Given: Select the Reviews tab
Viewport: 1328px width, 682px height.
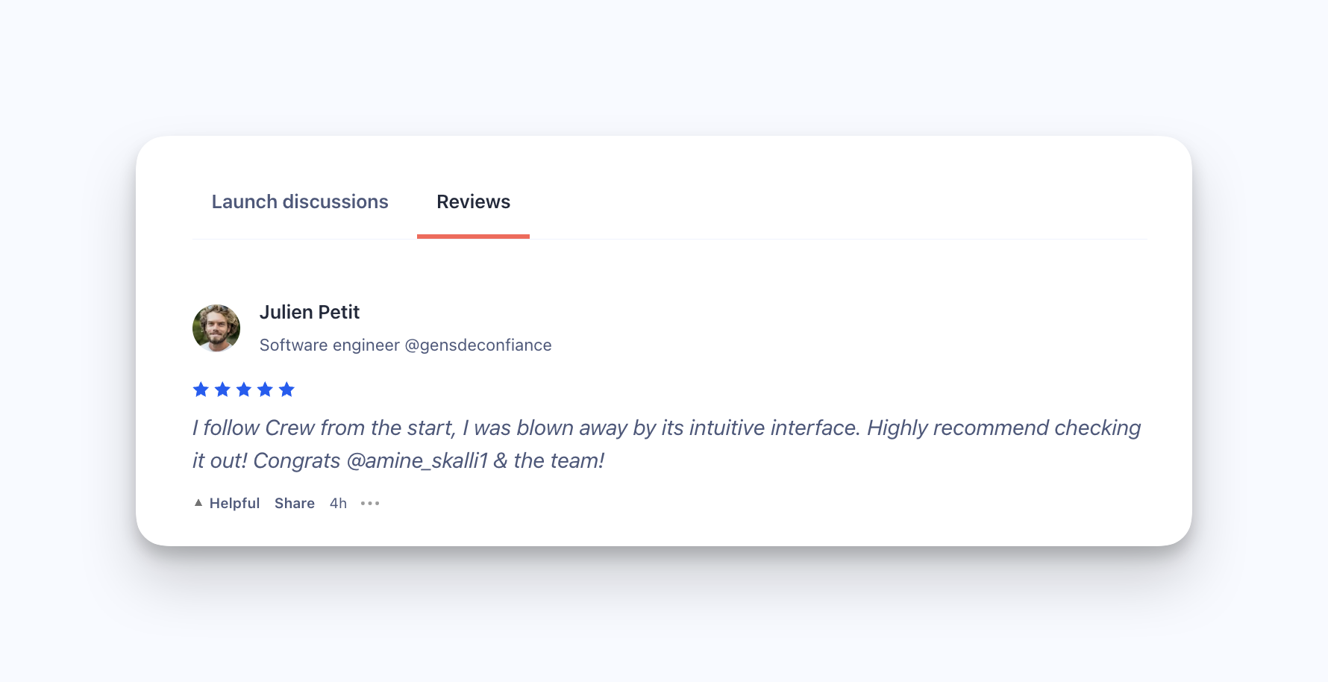Looking at the screenshot, I should click(473, 201).
